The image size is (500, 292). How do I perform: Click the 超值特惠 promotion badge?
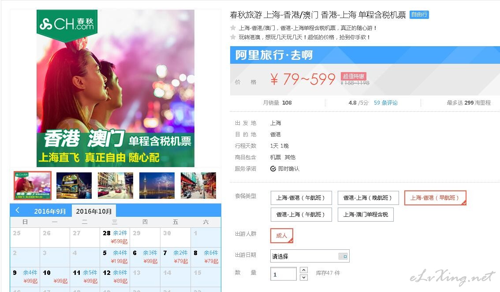point(353,77)
